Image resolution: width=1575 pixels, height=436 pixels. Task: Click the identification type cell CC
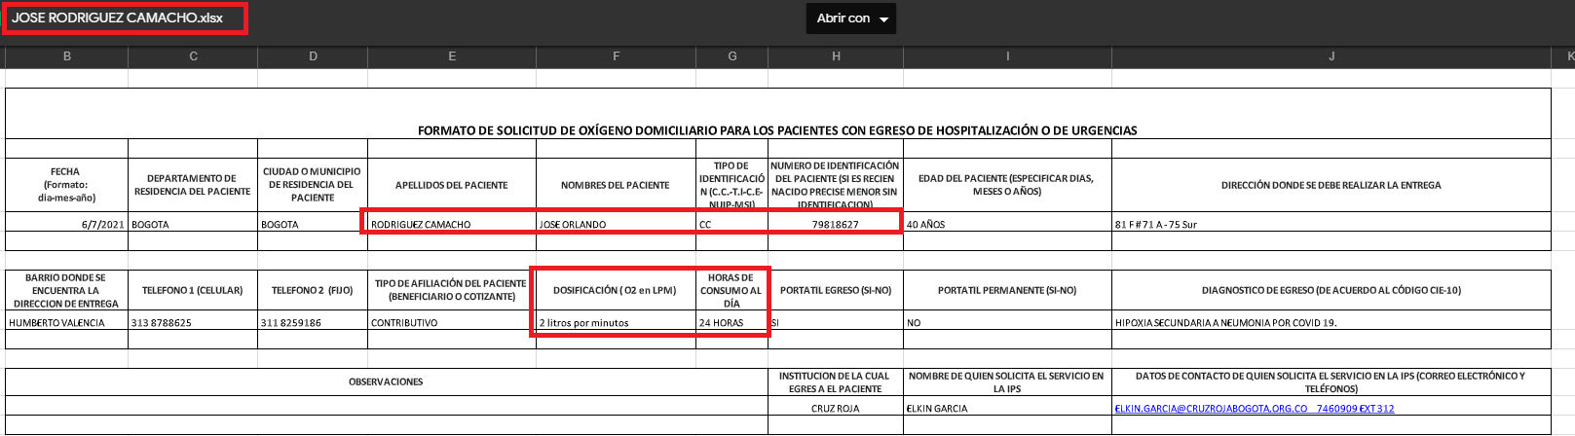tap(732, 224)
